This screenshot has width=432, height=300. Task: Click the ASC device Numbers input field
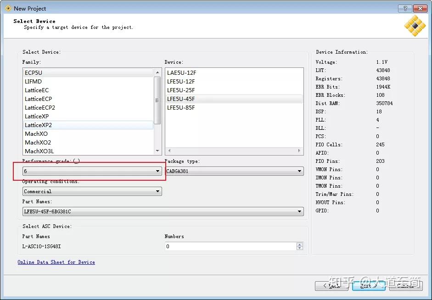pos(230,246)
